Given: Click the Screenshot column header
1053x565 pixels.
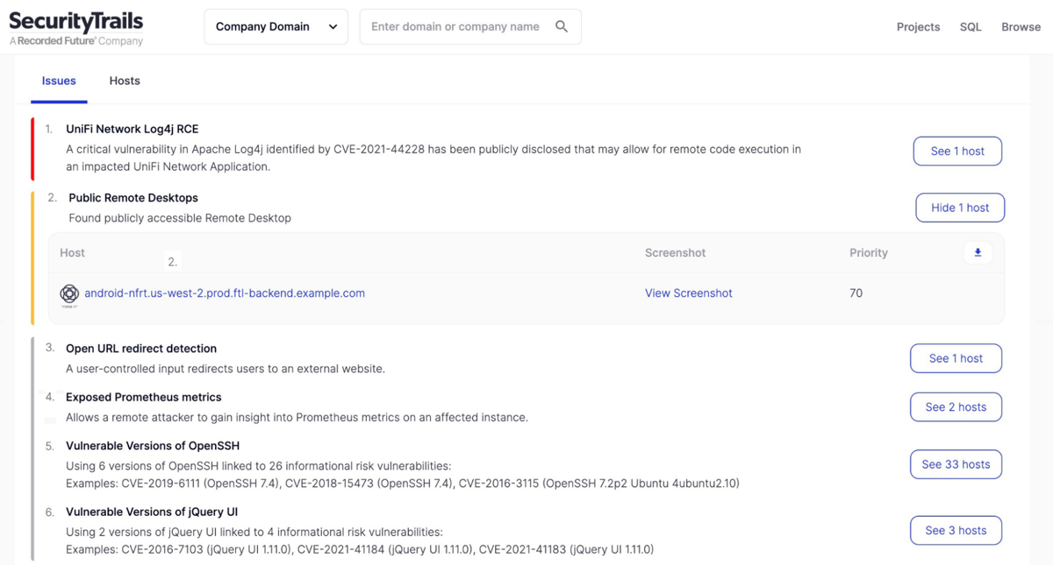Looking at the screenshot, I should (675, 253).
